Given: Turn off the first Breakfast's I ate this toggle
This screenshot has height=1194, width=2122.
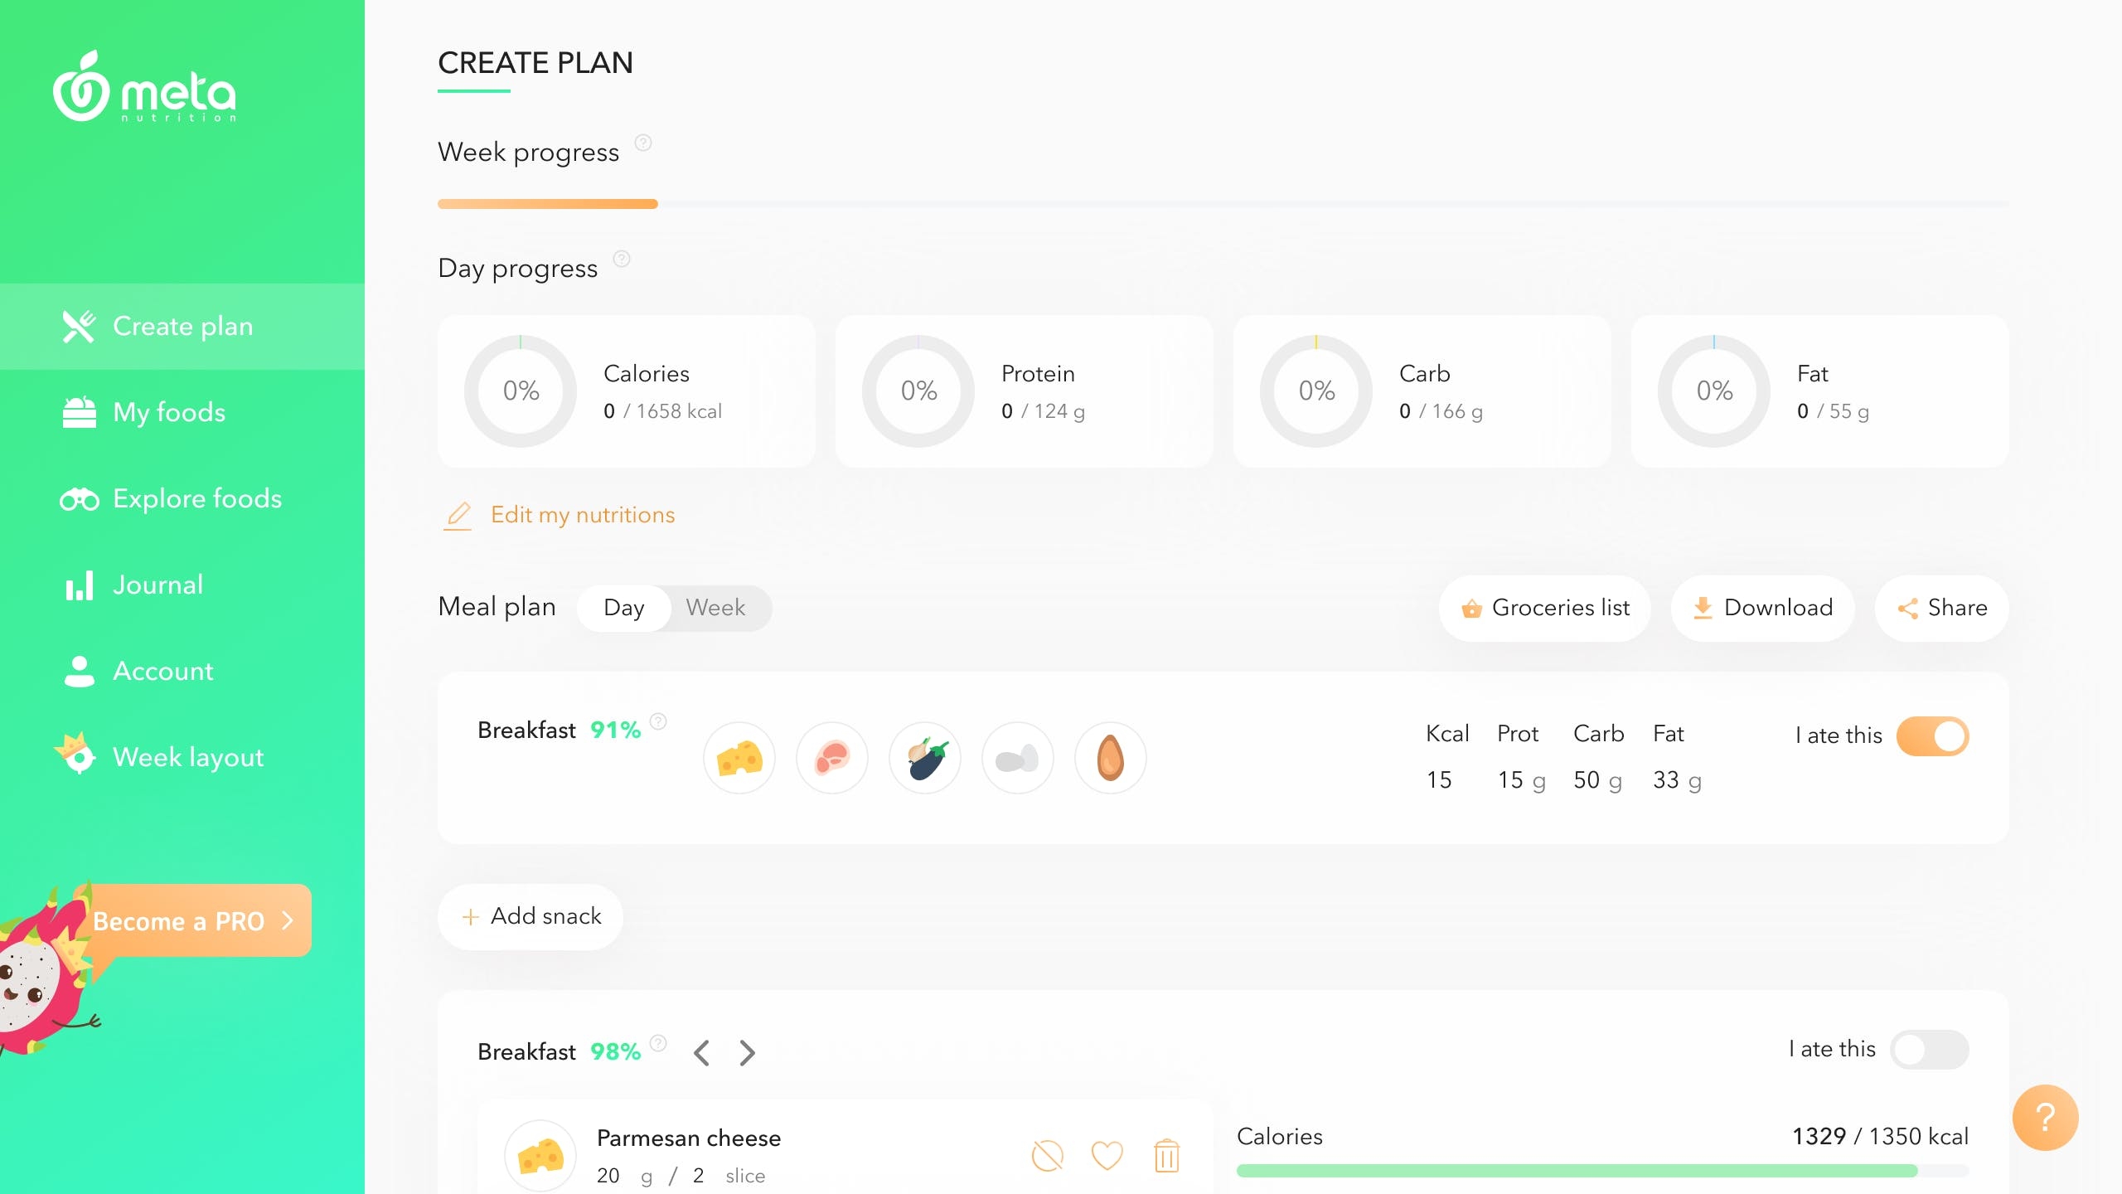Looking at the screenshot, I should coord(1932,735).
